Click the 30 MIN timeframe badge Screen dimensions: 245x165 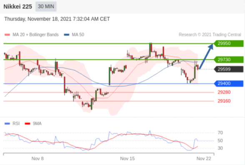[x=46, y=6]
